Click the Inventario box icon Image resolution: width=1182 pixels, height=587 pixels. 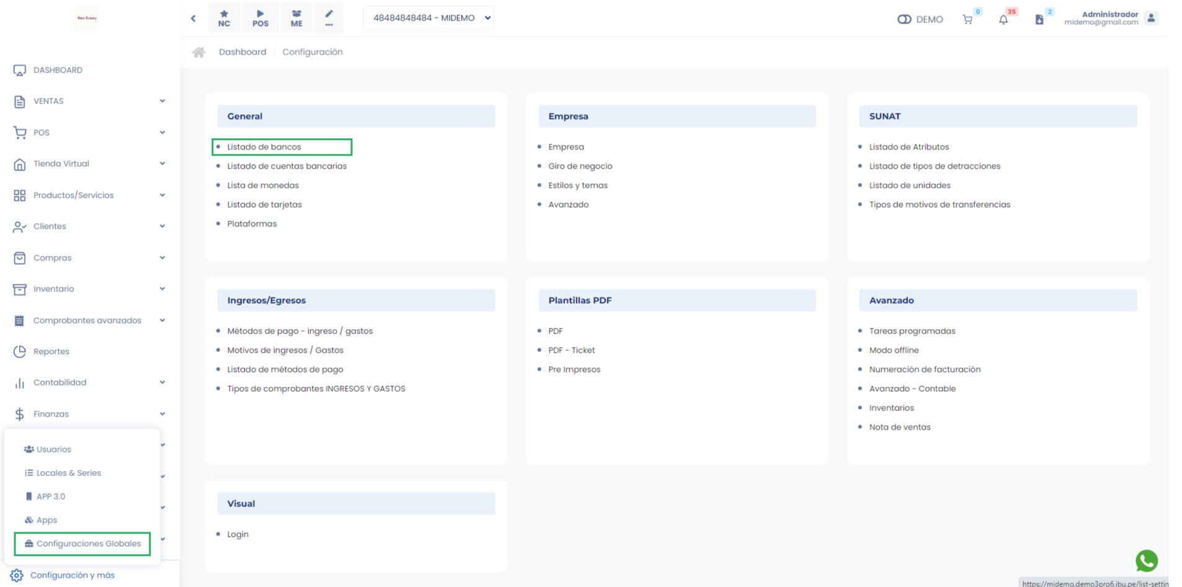20,289
